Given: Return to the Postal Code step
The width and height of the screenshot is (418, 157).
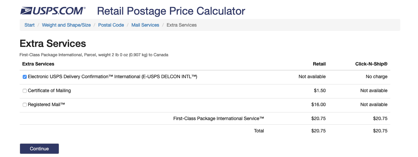Looking at the screenshot, I should coord(111,25).
